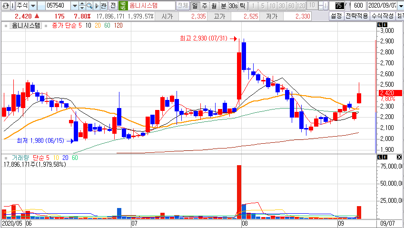Click the low price value 2,330
The width and height of the screenshot is (404, 228).
[x=303, y=17]
